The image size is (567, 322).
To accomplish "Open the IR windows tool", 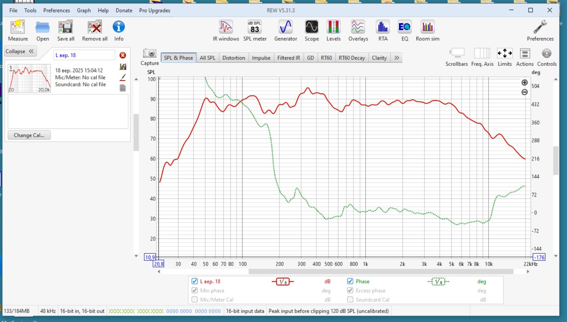I will pyautogui.click(x=226, y=31).
